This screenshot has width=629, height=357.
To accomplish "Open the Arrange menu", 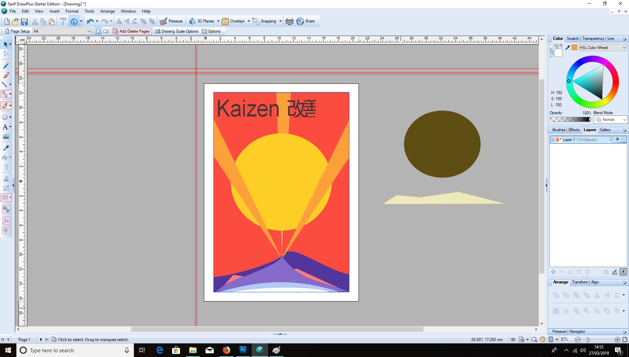I will (107, 11).
